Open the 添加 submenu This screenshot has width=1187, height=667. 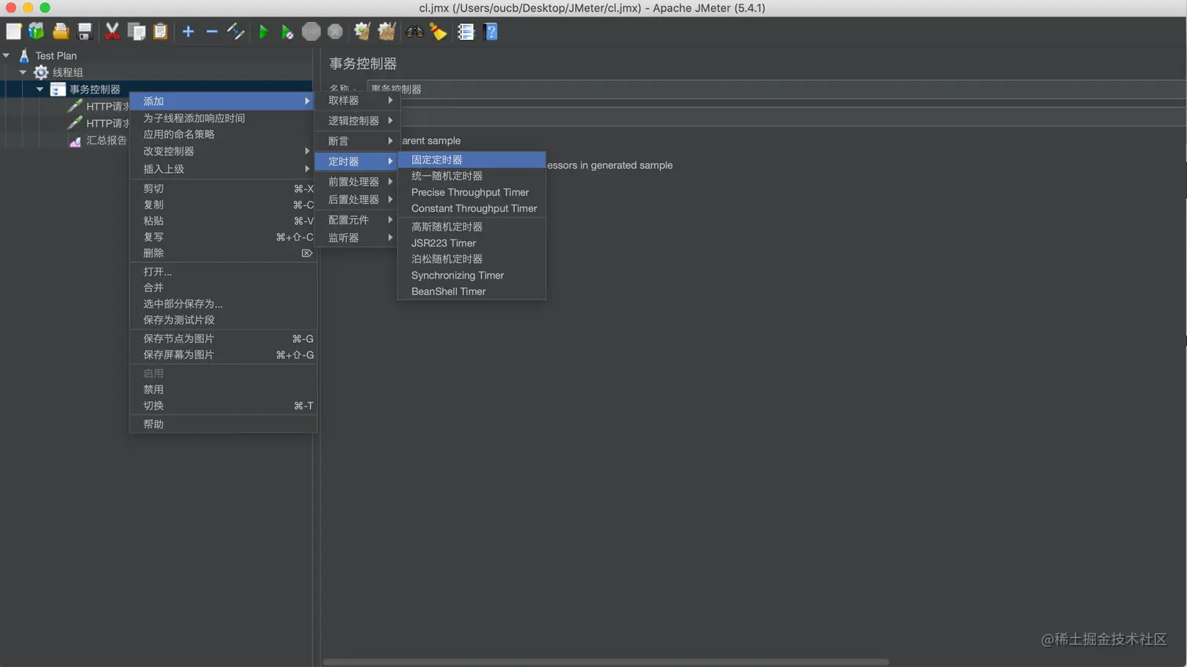(223, 101)
